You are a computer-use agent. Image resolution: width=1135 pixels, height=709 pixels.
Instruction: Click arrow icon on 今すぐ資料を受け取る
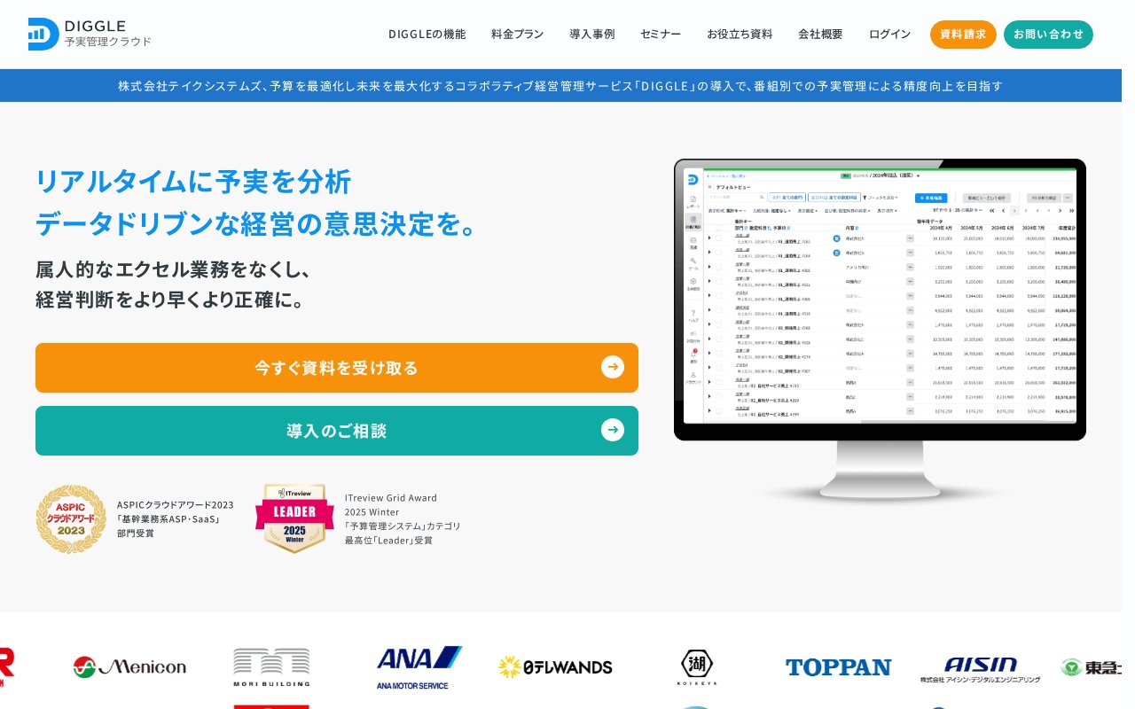pos(613,367)
